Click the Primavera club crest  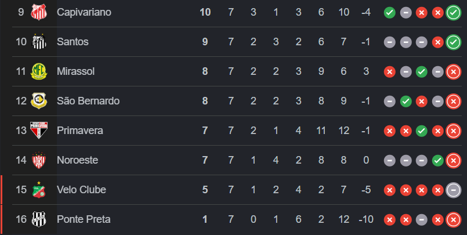point(38,131)
